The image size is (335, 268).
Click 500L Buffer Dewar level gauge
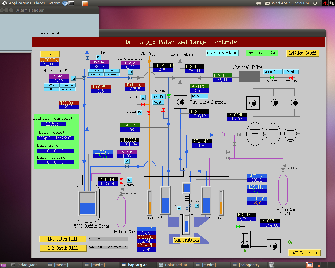point(87,203)
